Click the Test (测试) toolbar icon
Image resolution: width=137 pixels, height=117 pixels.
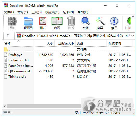pos(43,21)
